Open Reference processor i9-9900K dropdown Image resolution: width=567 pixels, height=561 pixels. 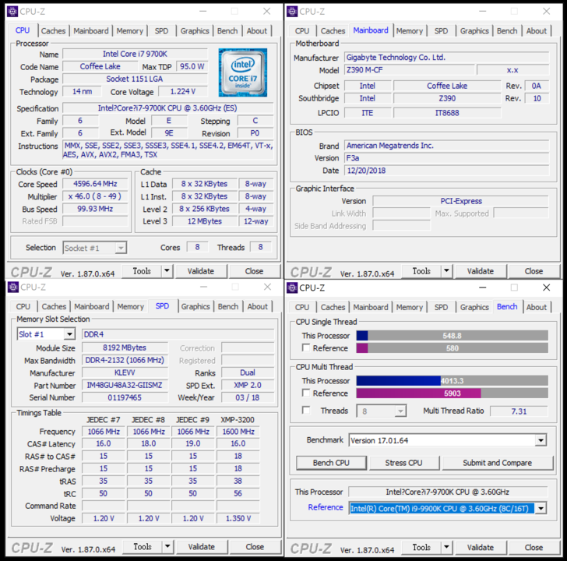click(541, 508)
